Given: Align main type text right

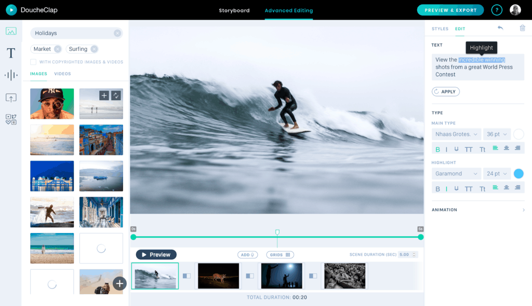Looking at the screenshot, I should pyautogui.click(x=517, y=148).
